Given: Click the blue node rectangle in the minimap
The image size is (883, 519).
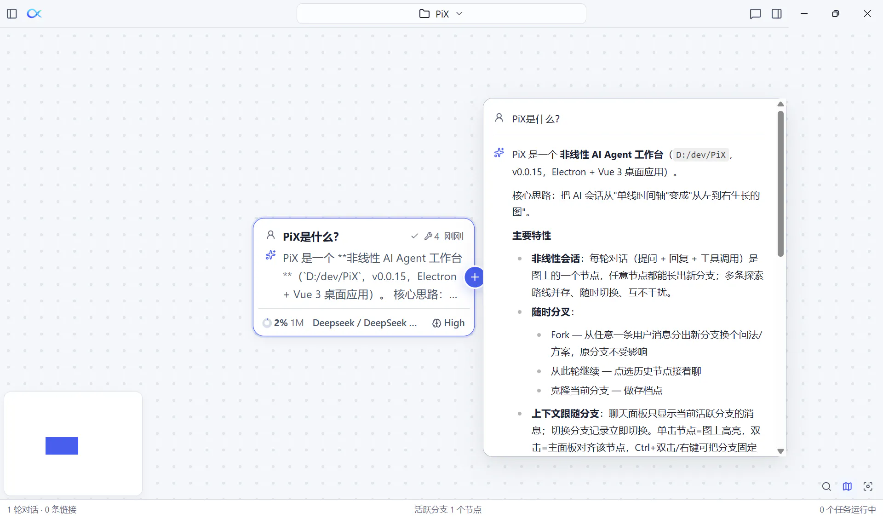Looking at the screenshot, I should 62,446.
